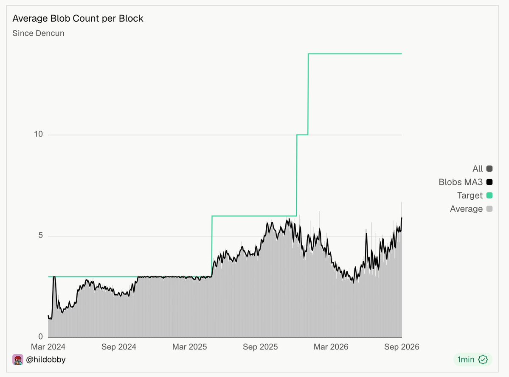Click the top green Target line plateau
Image resolution: width=509 pixels, height=377 pixels.
coord(355,54)
